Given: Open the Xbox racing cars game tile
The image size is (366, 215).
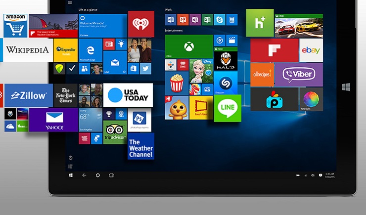Looking at the screenshot, I should pos(299,26).
